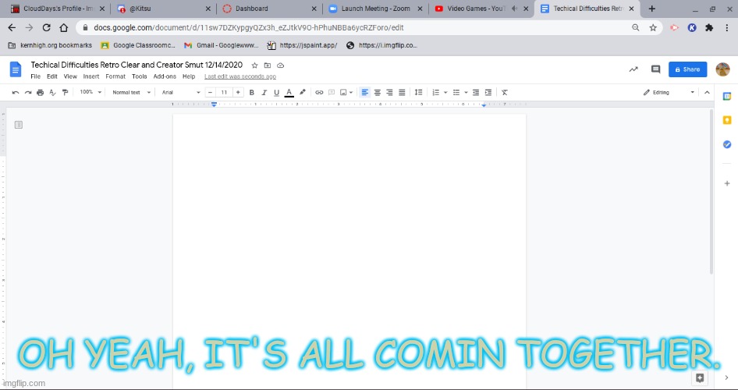The height and width of the screenshot is (390, 738).
Task: Clear formatting with toolbar icon
Action: point(505,92)
